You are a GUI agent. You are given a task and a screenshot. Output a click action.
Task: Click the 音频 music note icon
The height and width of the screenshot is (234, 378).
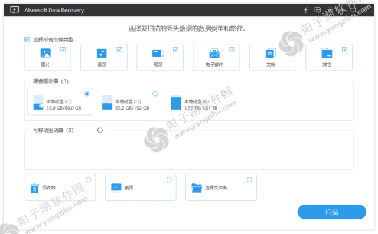click(x=102, y=53)
